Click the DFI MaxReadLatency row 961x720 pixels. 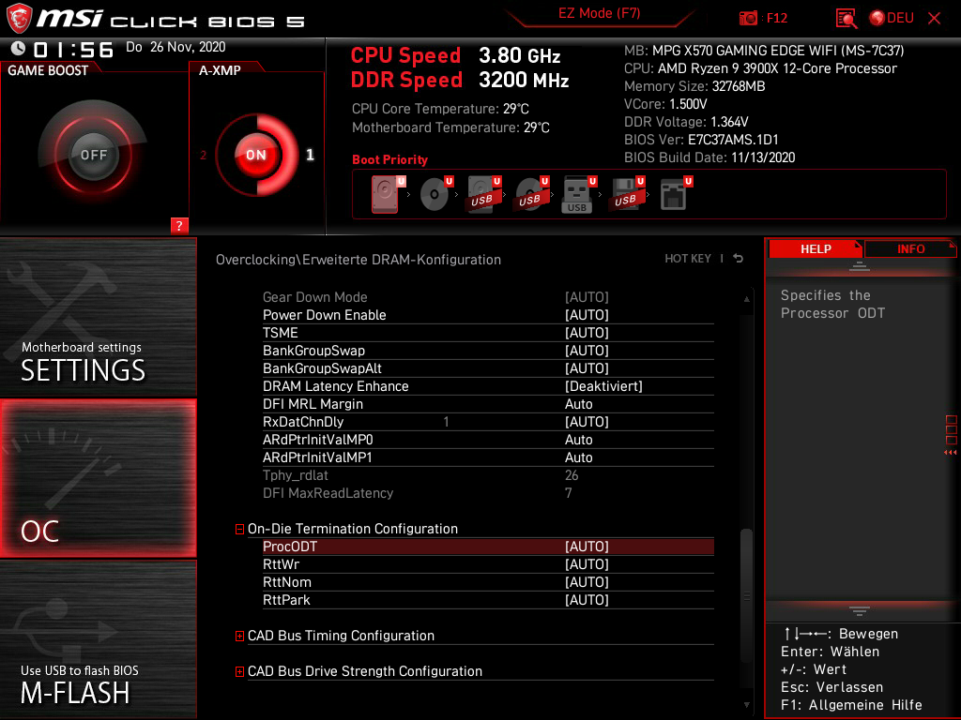click(x=488, y=493)
